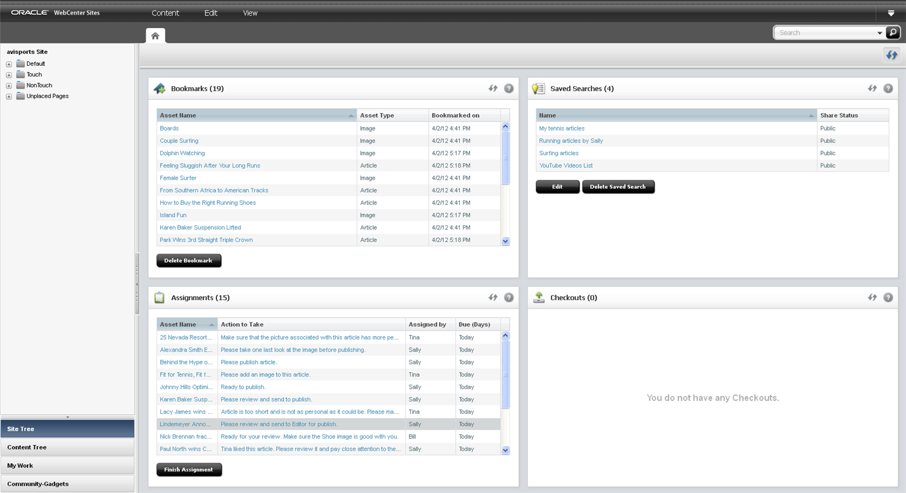Sort bookmarks by Bookmarked on column
Screen dimensions: 906x493
click(465, 115)
